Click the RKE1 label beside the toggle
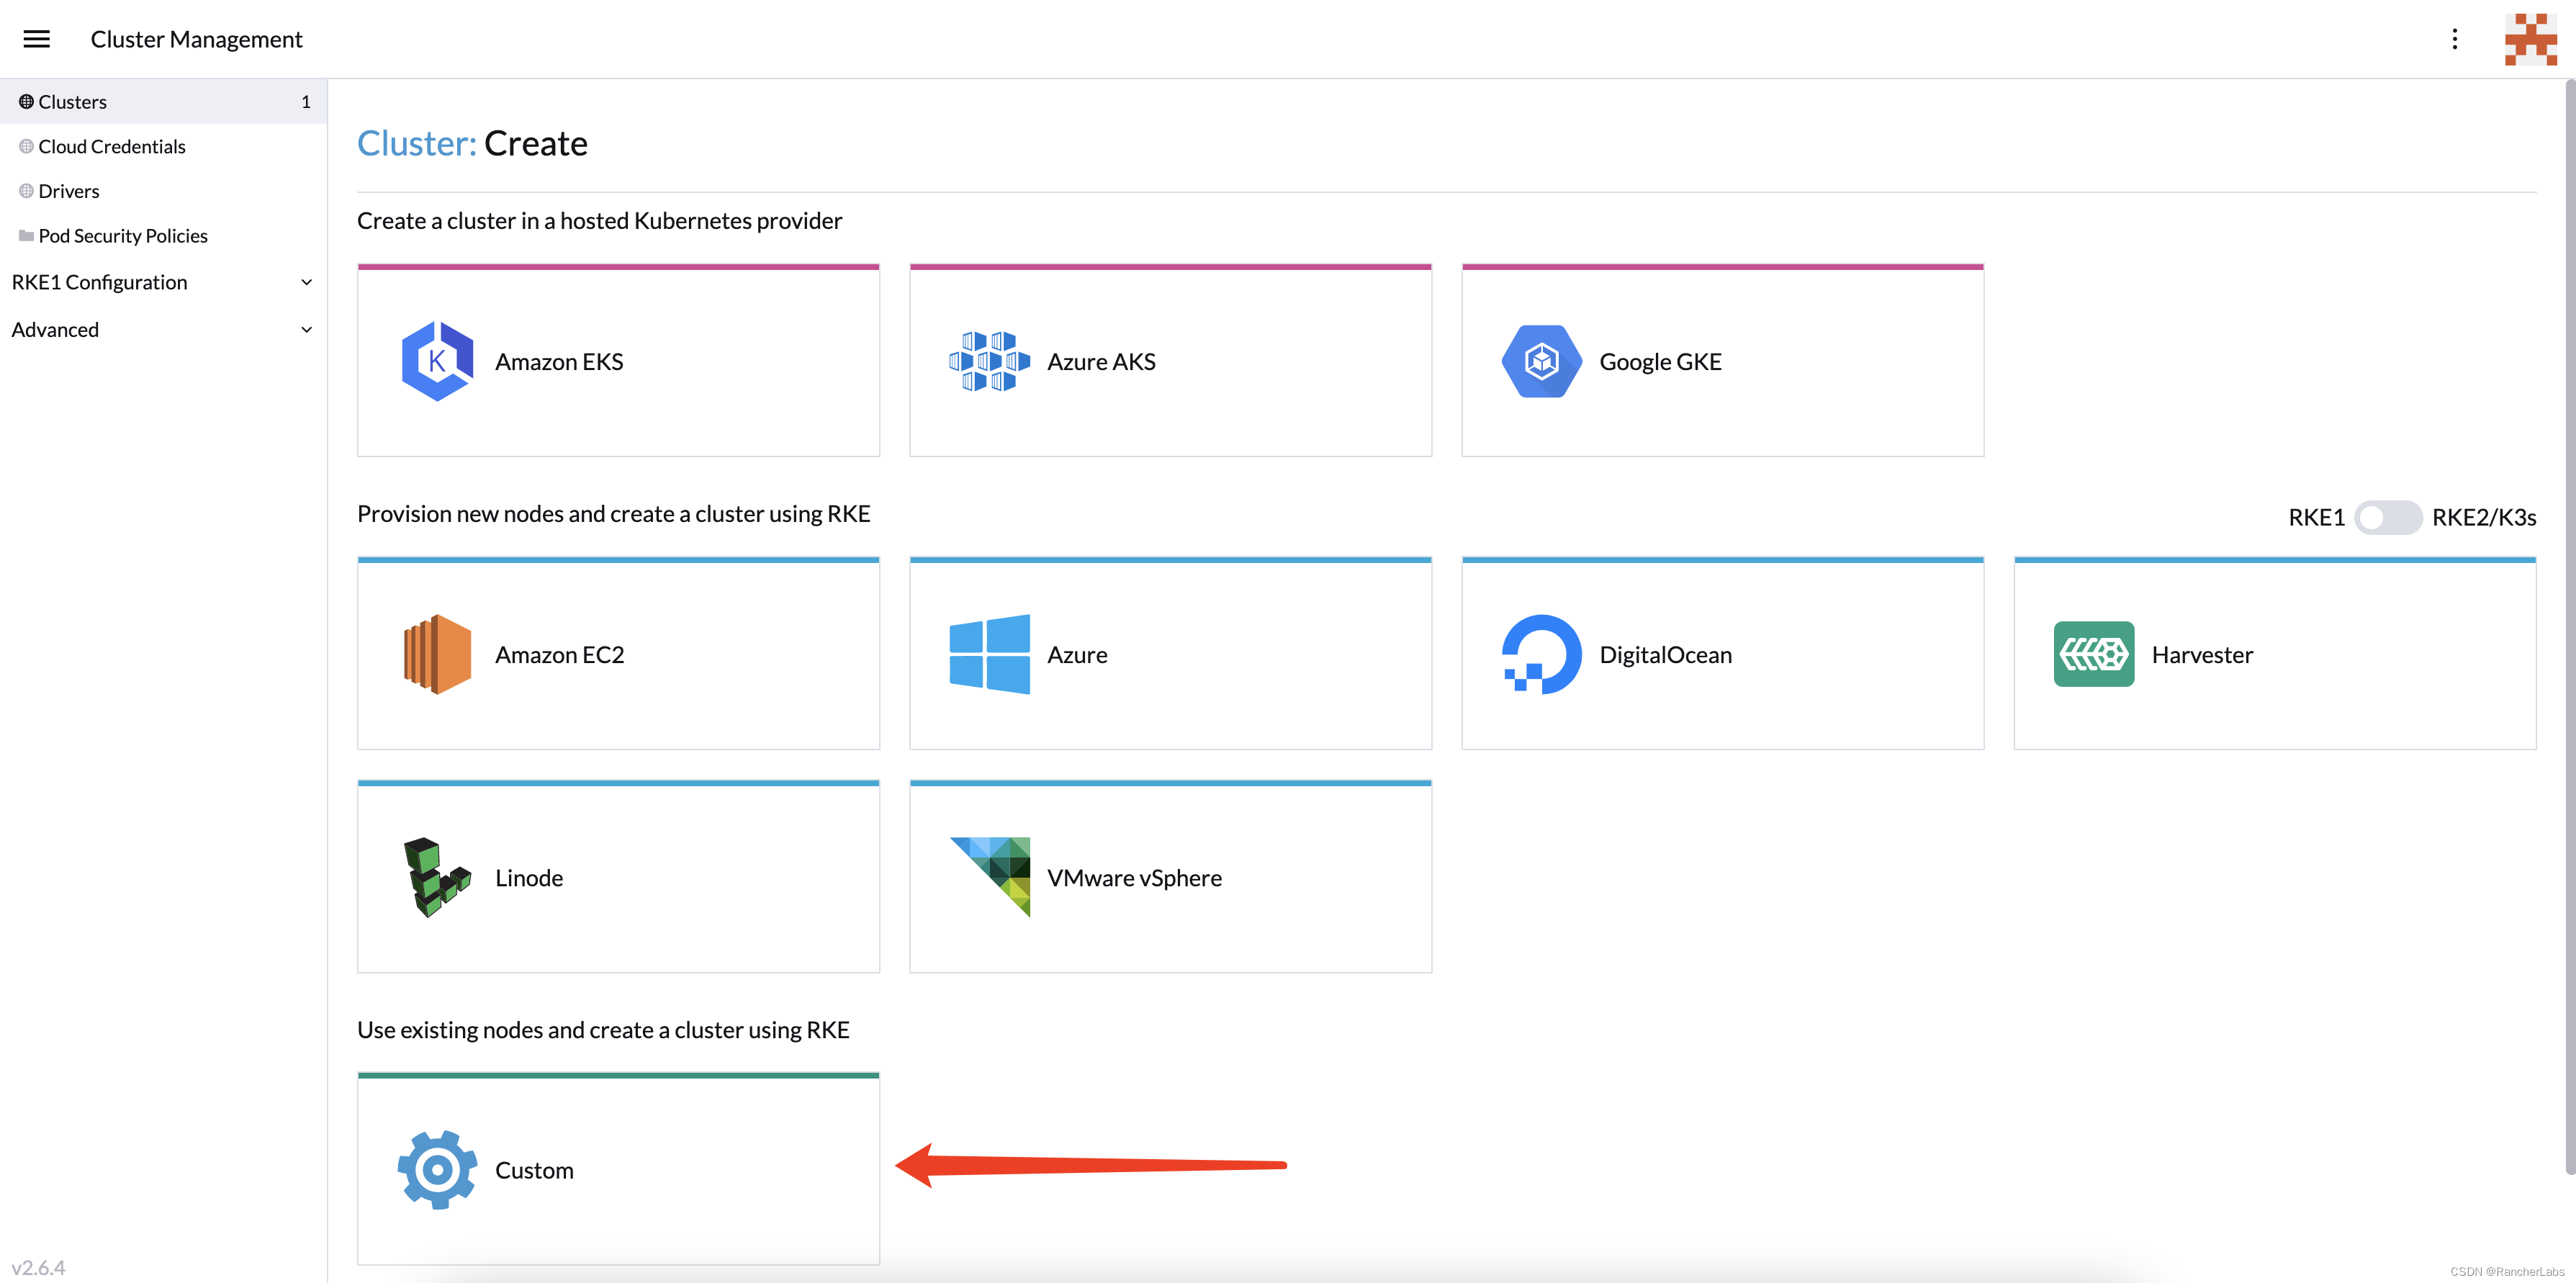Screen dimensions: 2576x1283 click(x=2316, y=517)
